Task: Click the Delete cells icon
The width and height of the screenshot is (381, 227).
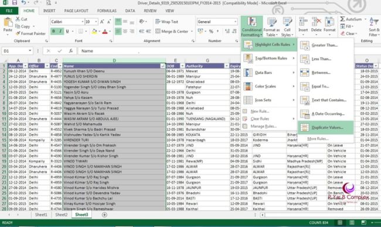Action: pos(316,22)
